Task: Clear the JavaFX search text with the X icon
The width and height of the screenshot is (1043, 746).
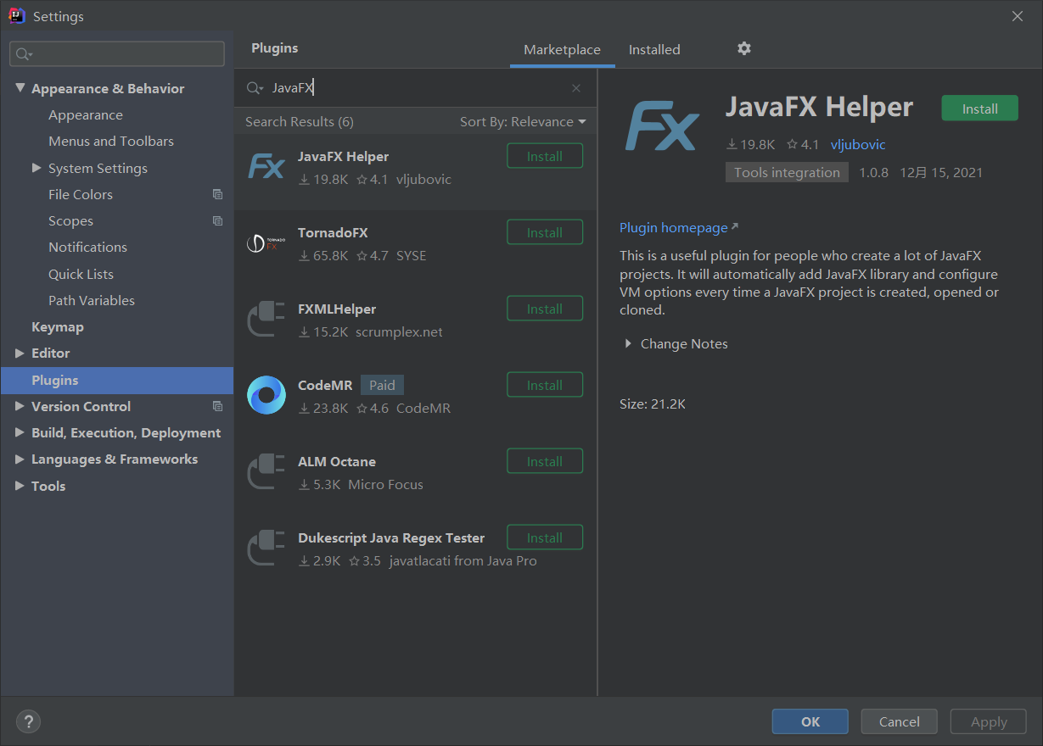Action: click(576, 88)
